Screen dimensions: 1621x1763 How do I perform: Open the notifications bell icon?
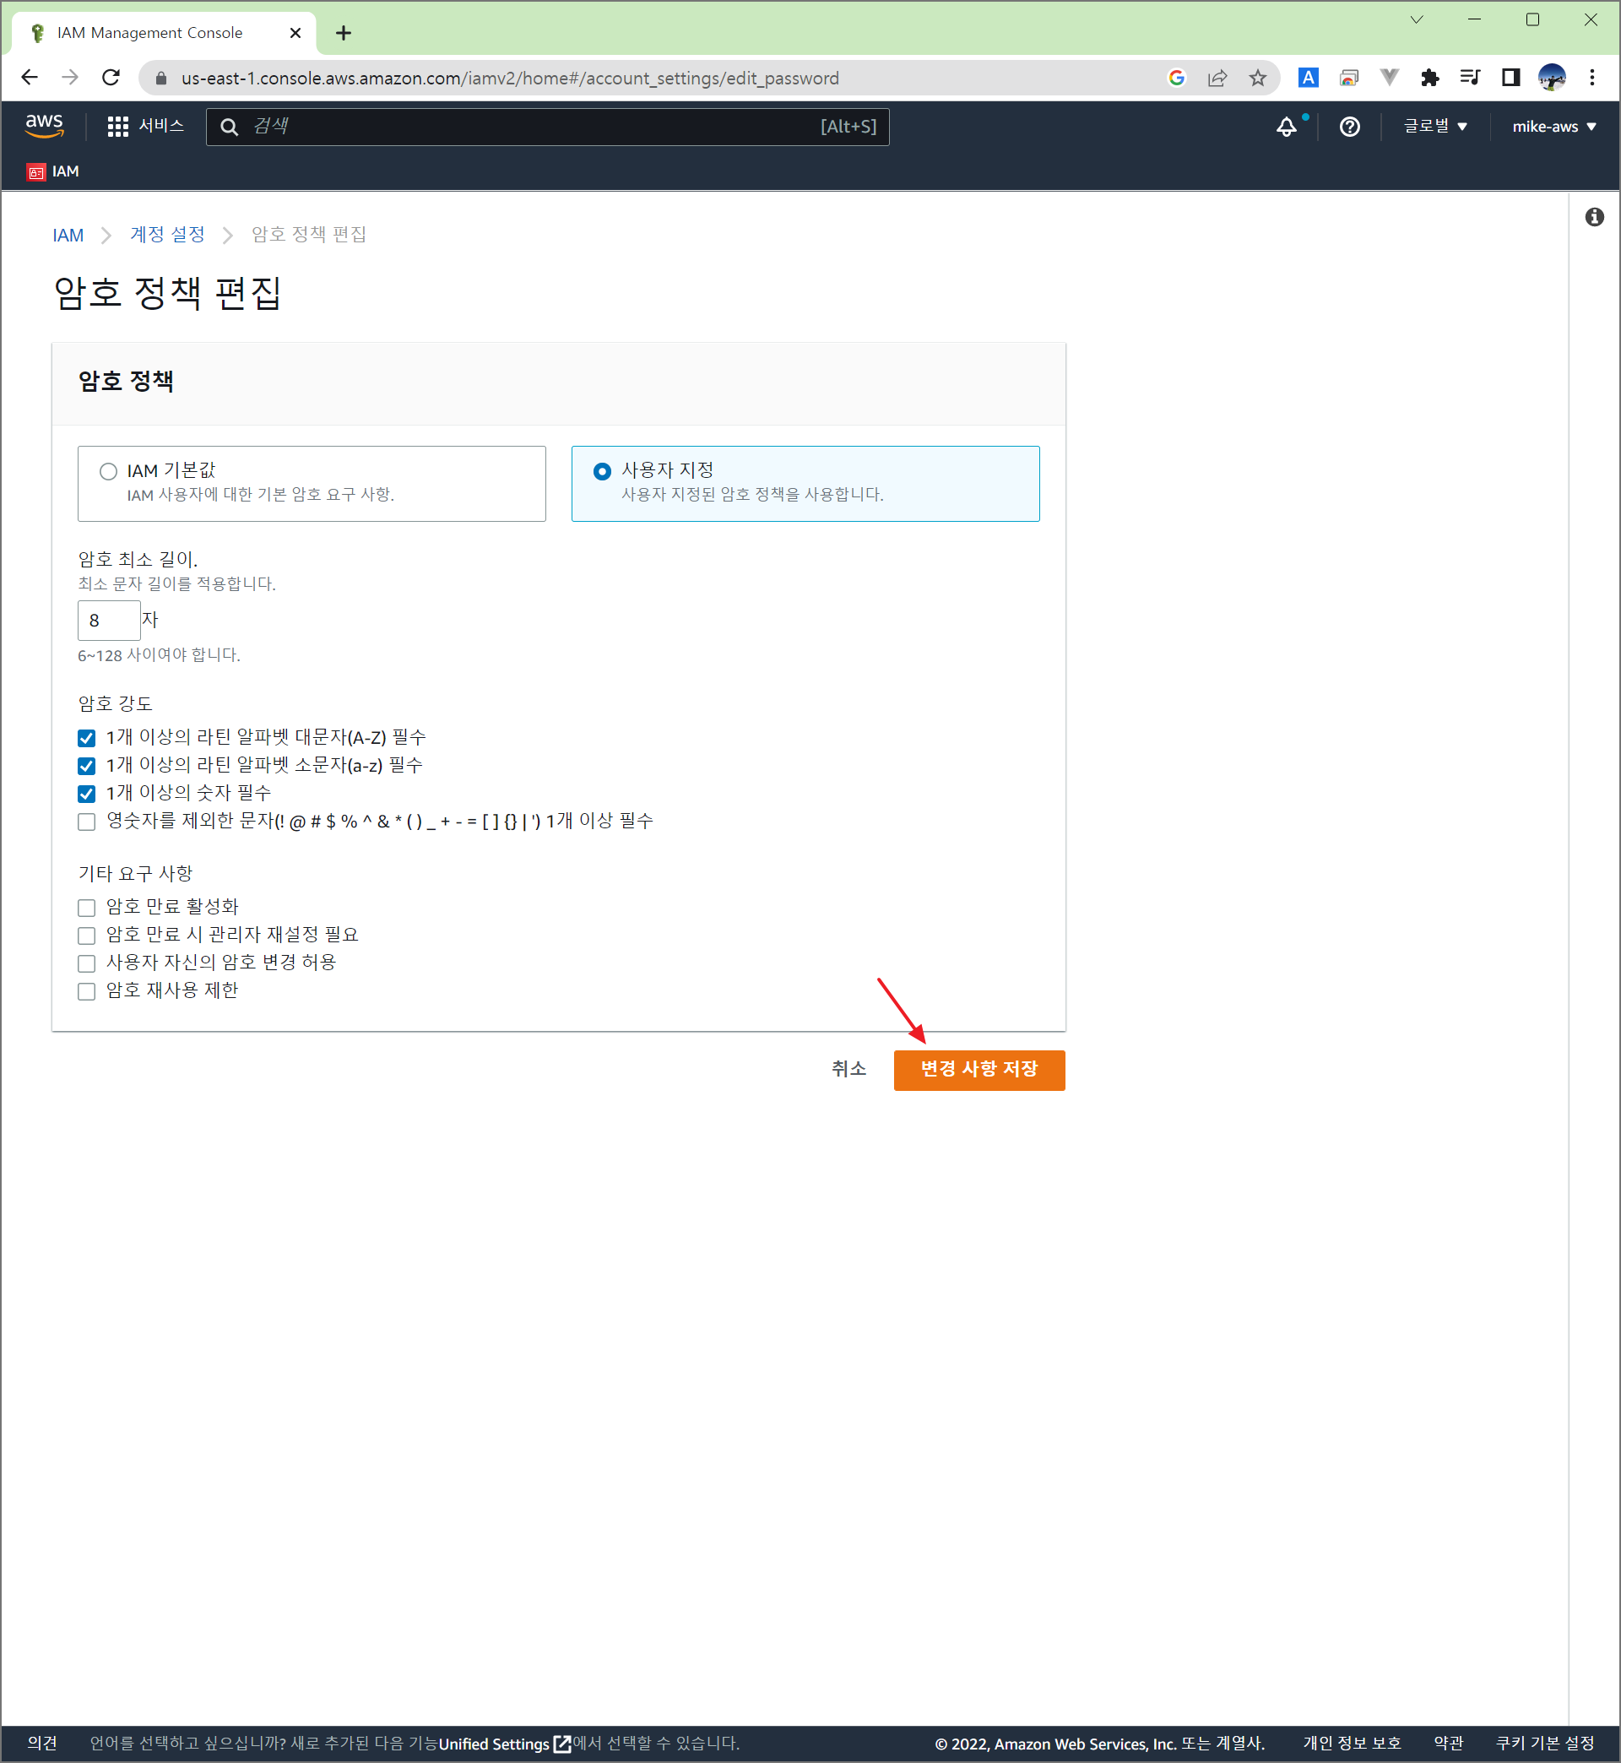click(x=1286, y=127)
